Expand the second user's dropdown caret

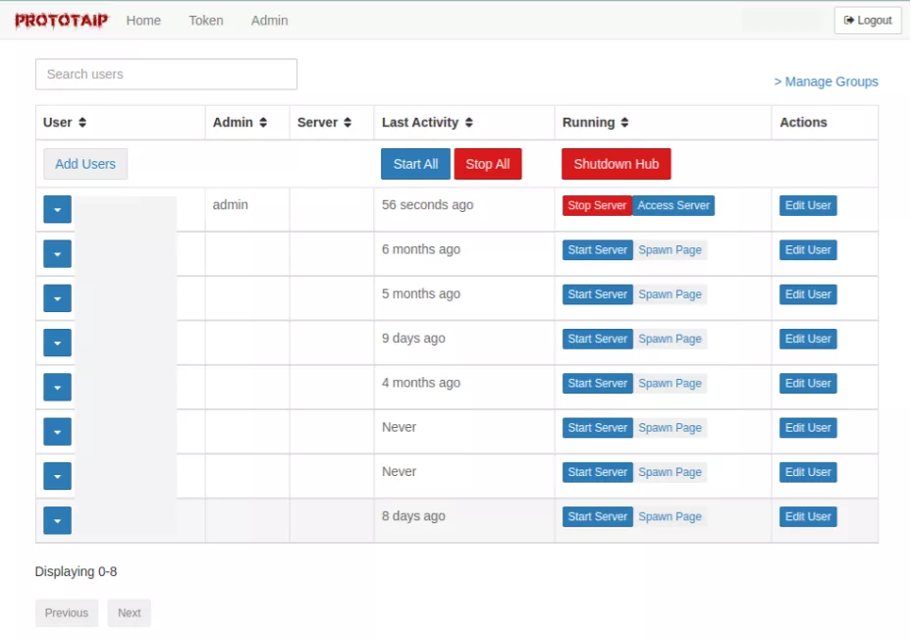coord(56,253)
